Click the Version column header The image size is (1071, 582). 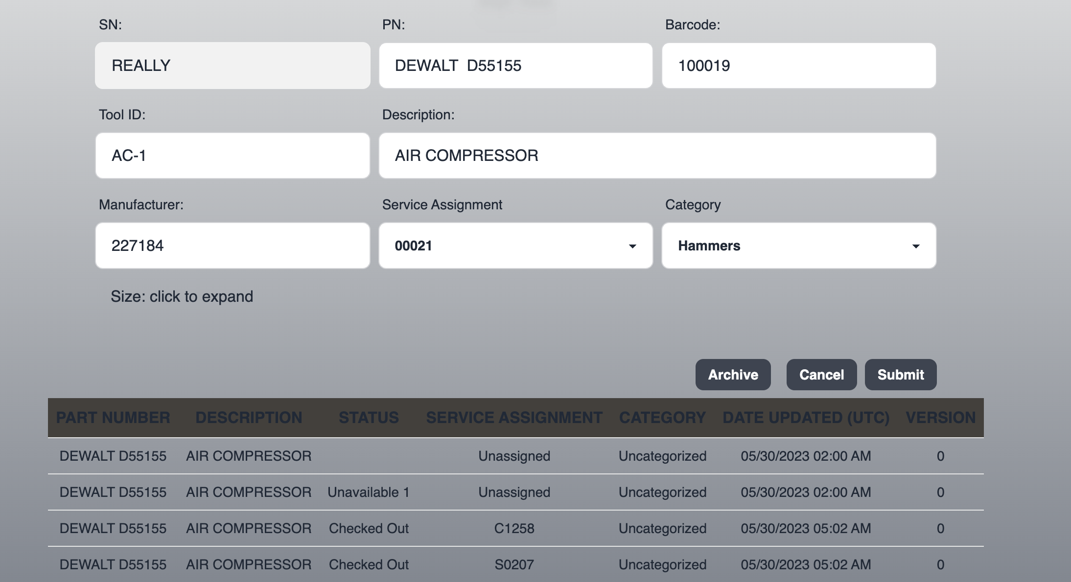pos(940,418)
